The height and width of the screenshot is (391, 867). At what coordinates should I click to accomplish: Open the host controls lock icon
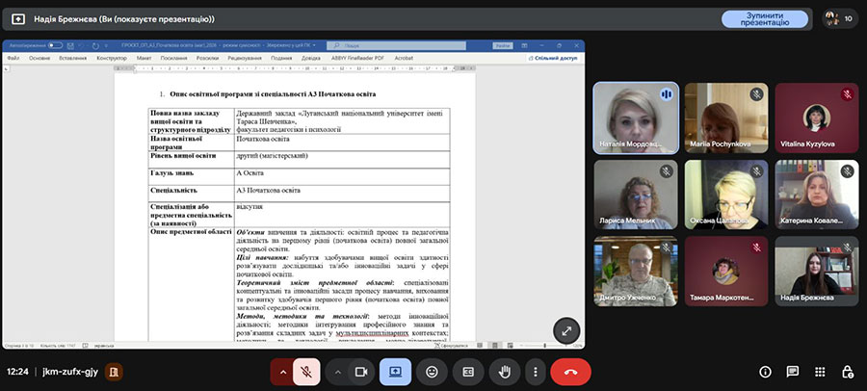(x=847, y=371)
